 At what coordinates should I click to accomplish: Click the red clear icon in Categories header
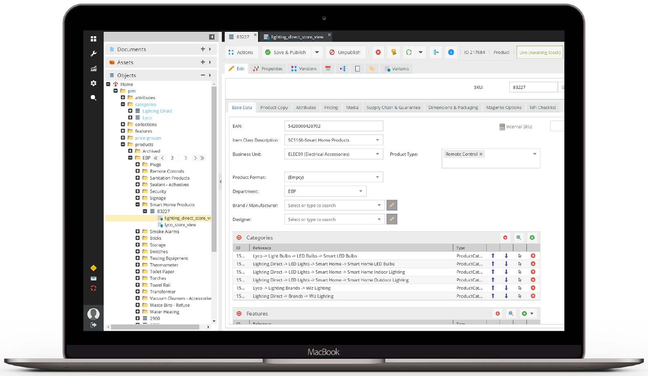pos(505,238)
